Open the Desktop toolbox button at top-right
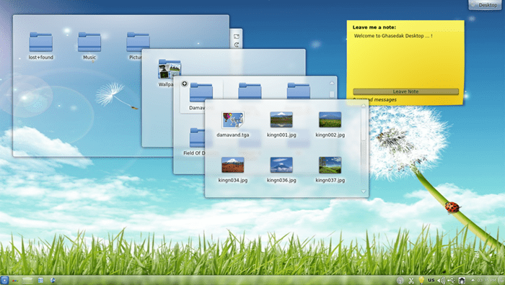The width and height of the screenshot is (505, 285). [485, 5]
